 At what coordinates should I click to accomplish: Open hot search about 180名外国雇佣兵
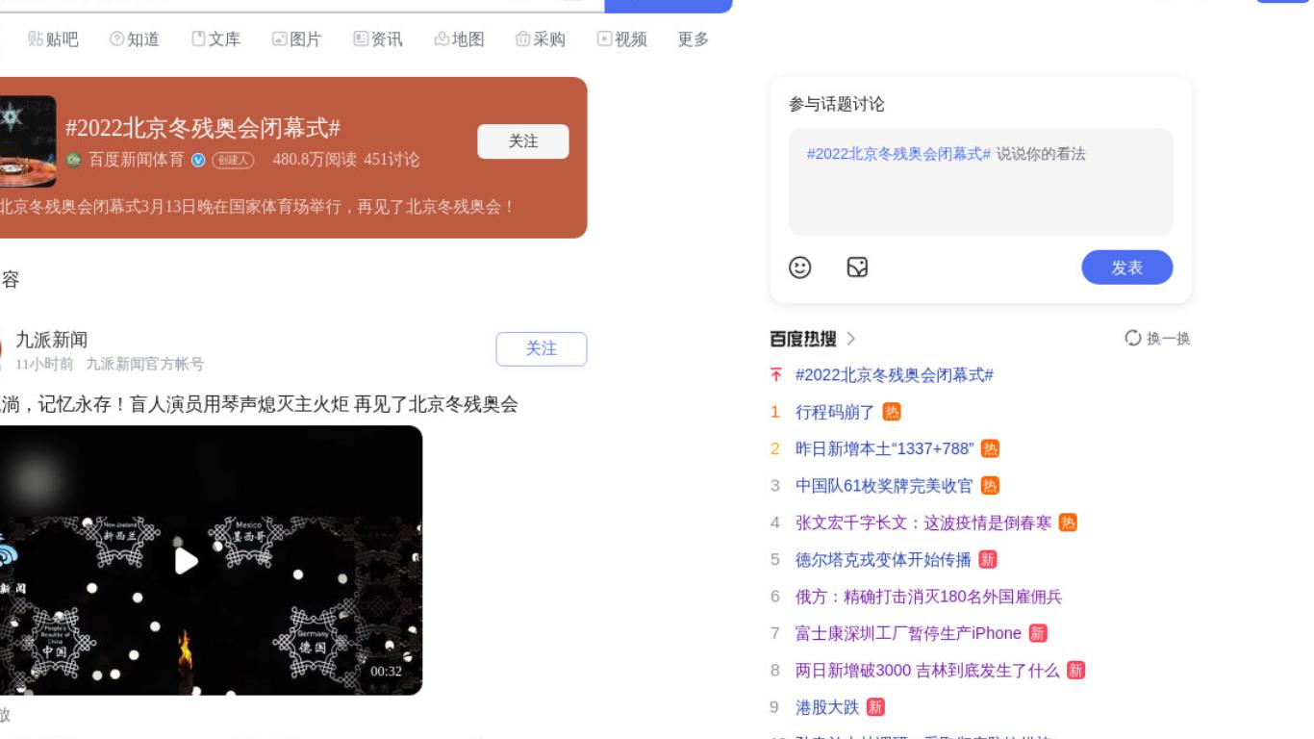(929, 597)
